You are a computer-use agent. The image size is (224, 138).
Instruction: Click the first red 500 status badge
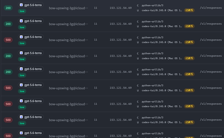(8, 40)
